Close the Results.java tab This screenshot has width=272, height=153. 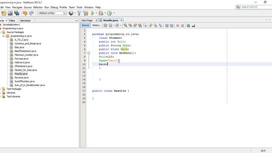click(122, 20)
